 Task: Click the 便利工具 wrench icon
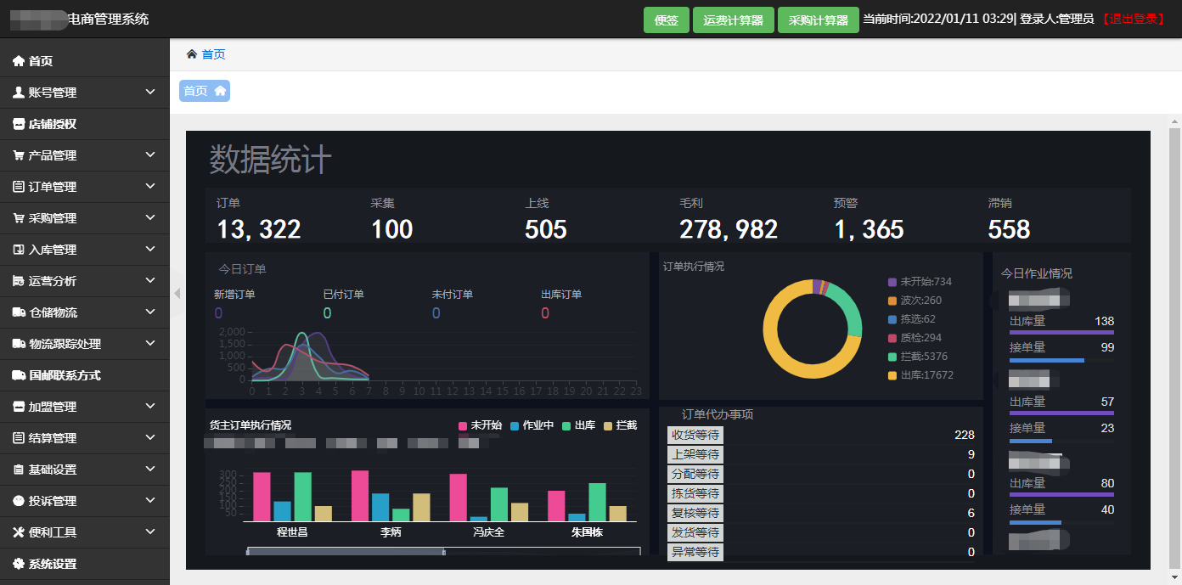19,532
